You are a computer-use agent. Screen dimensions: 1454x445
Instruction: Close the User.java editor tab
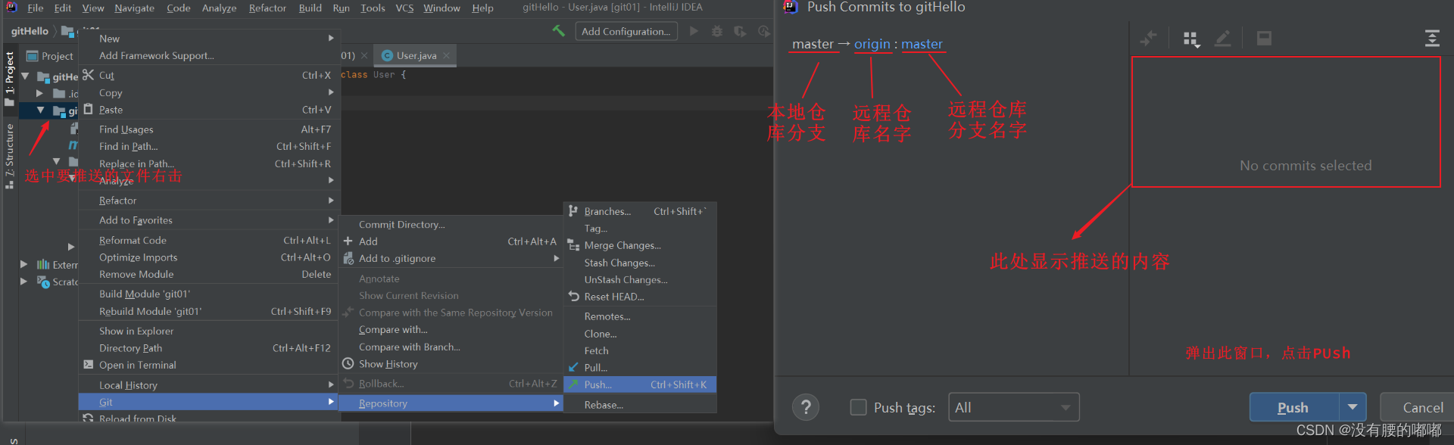pos(447,55)
